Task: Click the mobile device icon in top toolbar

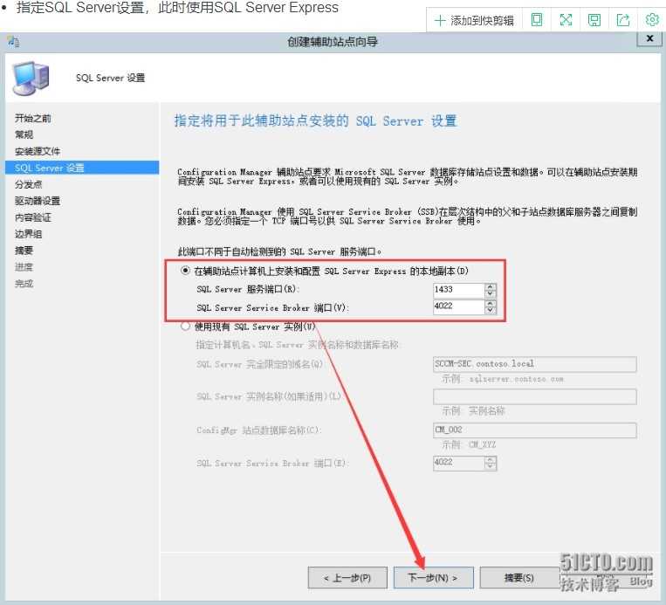Action: (537, 19)
